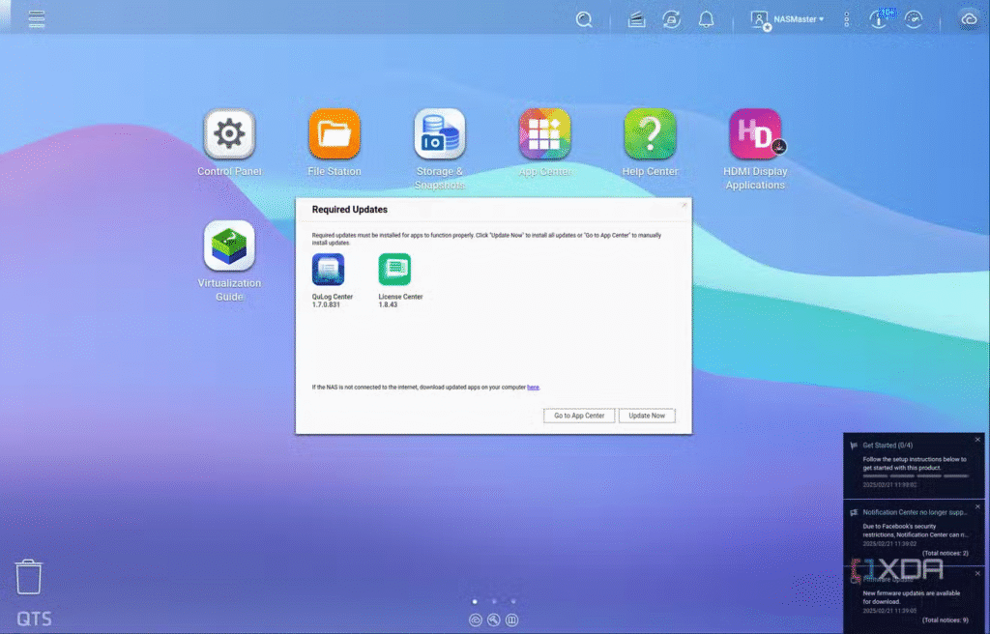Open Storage & Snapshots app
The height and width of the screenshot is (634, 990).
point(440,134)
